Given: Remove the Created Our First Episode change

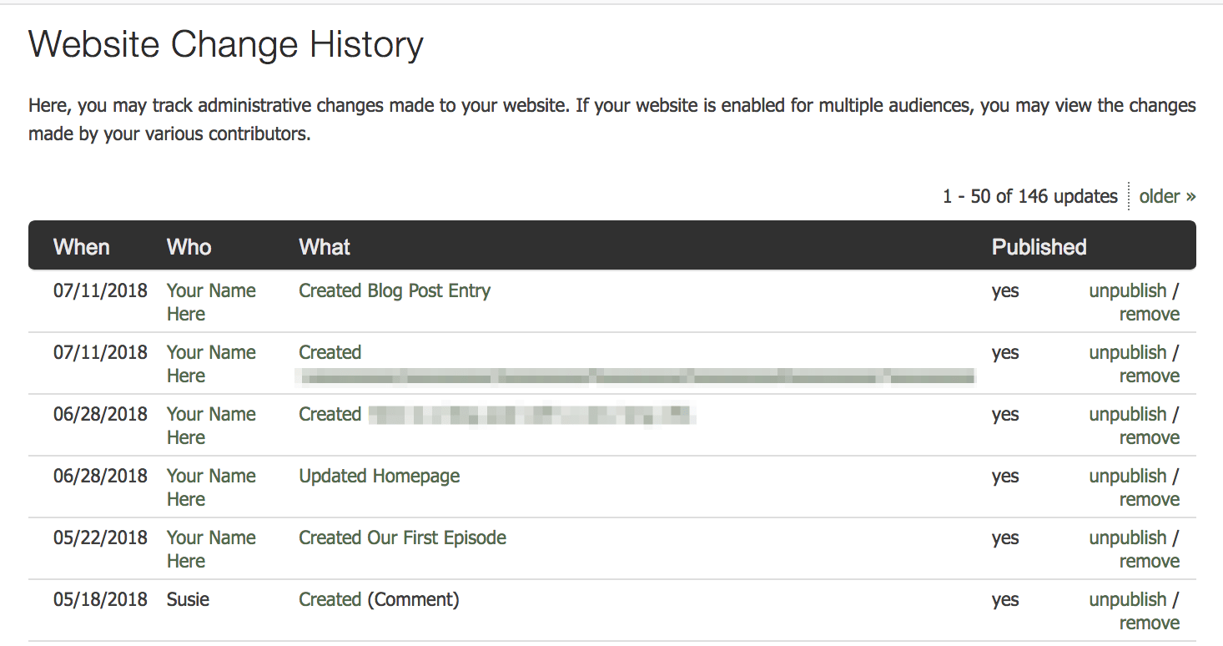Looking at the screenshot, I should tap(1150, 561).
